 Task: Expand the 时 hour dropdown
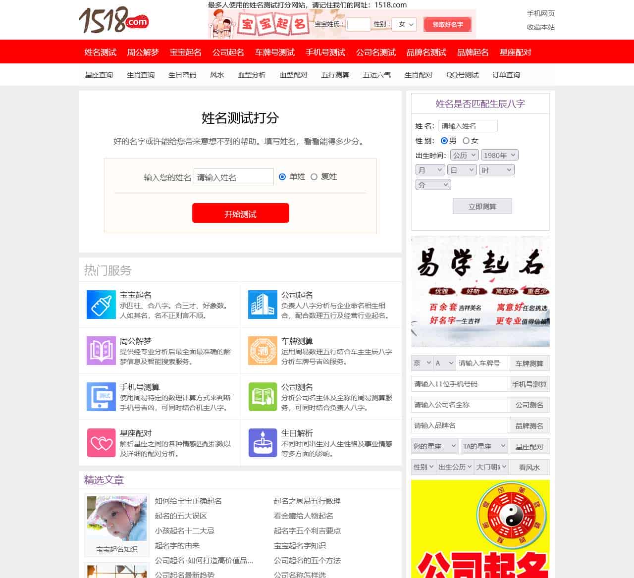click(497, 170)
